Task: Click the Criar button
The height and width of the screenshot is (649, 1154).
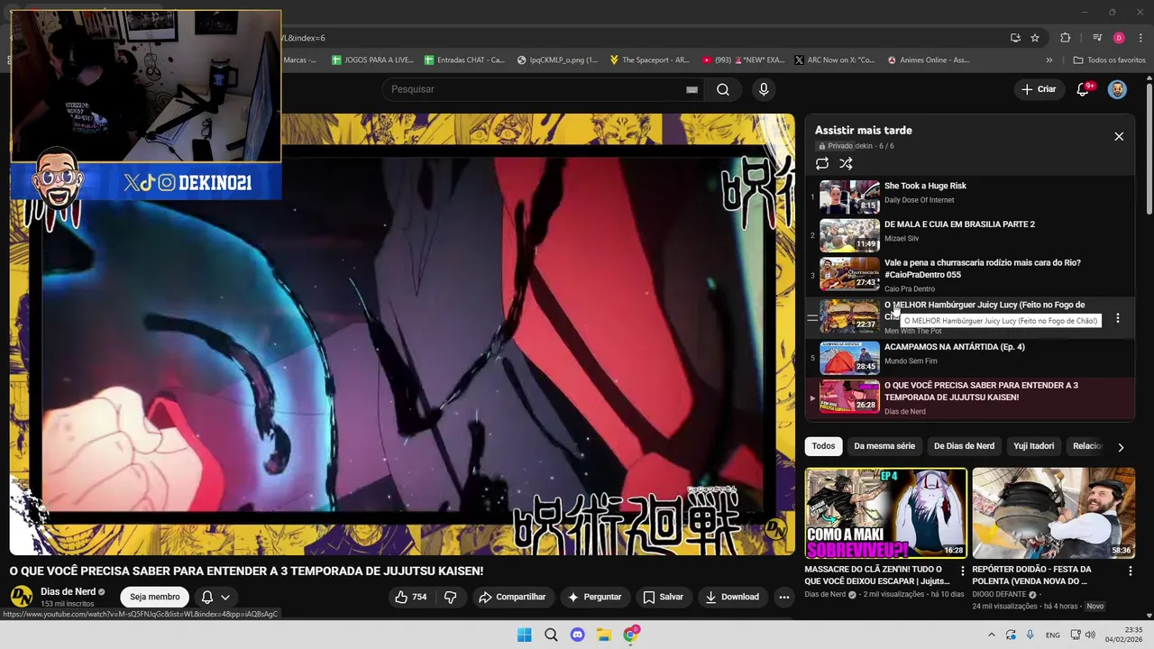Action: [1038, 89]
